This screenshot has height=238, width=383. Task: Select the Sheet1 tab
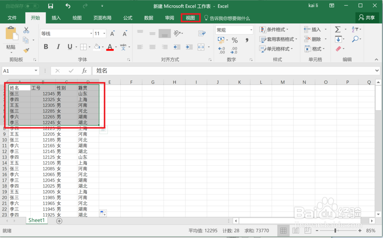37,220
